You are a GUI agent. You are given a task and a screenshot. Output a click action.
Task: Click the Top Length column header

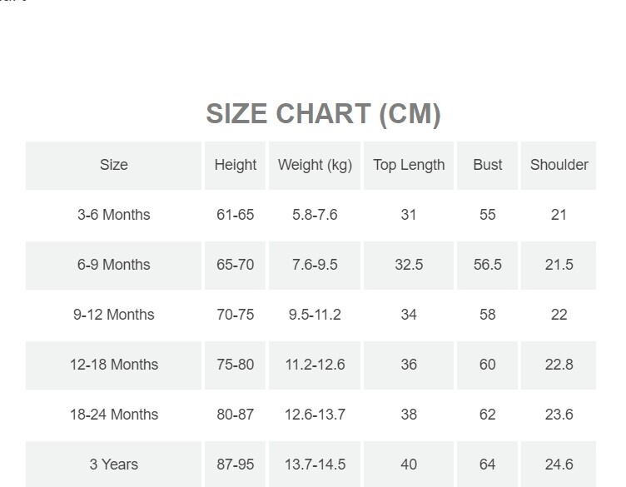[409, 165]
